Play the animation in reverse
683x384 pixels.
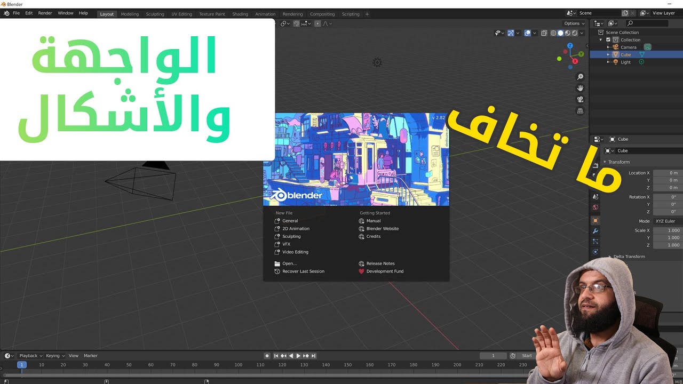(291, 356)
